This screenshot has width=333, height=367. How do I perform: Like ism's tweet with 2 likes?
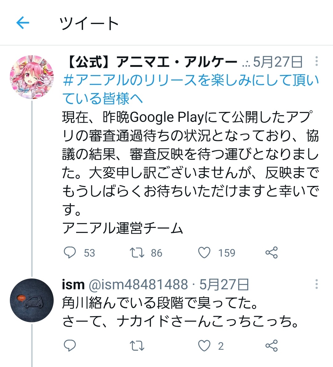pyautogui.click(x=204, y=346)
